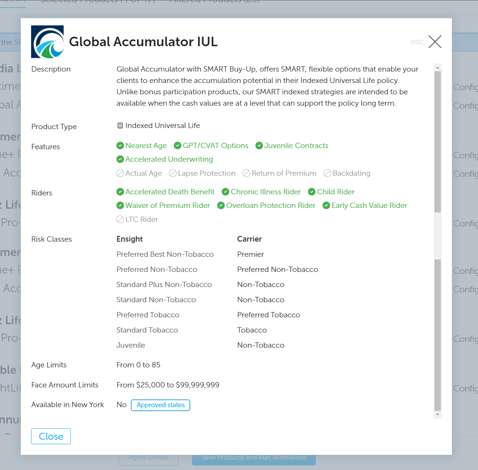Image resolution: width=478 pixels, height=470 pixels.
Task: Click the Juvenile Contracts feature label
Action: pyautogui.click(x=296, y=145)
